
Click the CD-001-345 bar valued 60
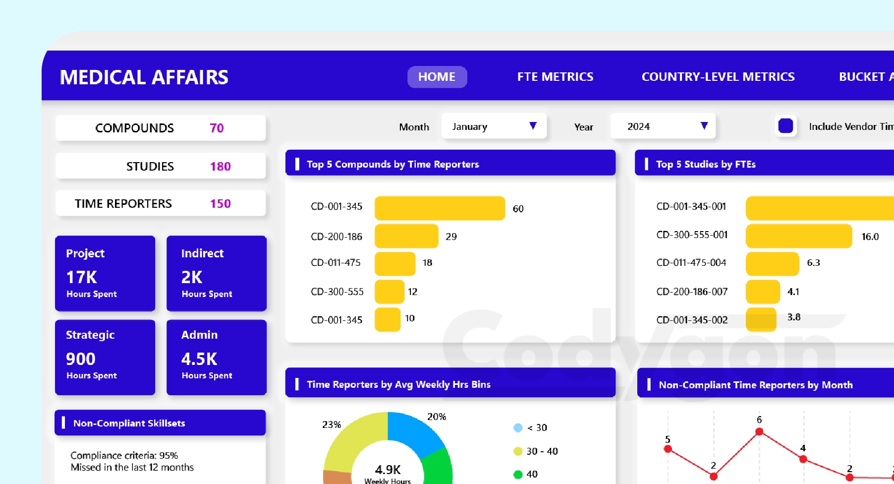[x=440, y=208]
